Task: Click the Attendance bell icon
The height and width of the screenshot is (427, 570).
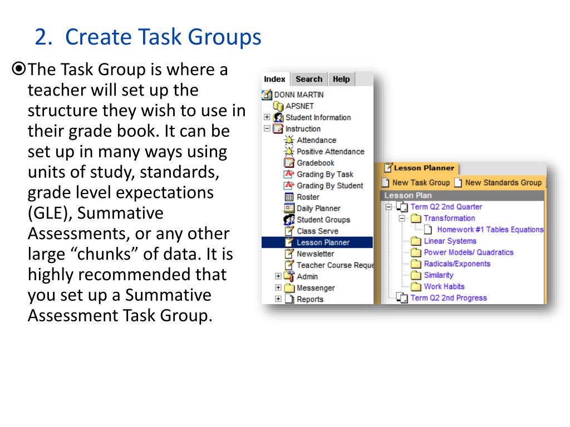Action: [x=289, y=140]
